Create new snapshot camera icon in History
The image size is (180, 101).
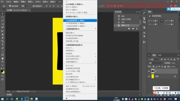tap(133, 28)
